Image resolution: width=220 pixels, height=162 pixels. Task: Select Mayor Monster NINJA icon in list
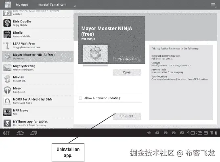(7, 56)
